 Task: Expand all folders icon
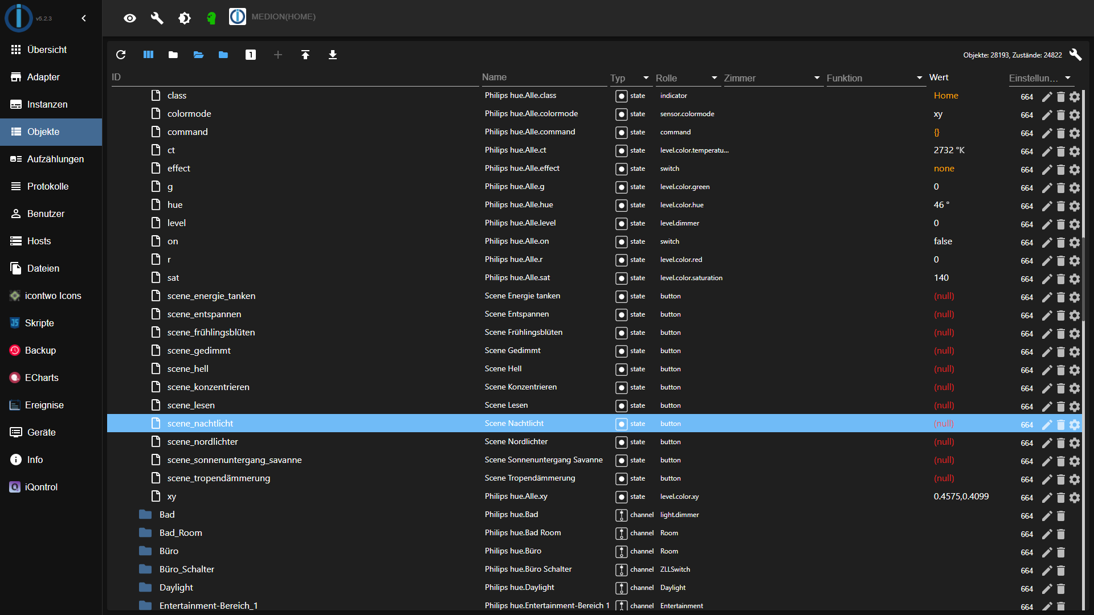pyautogui.click(x=198, y=55)
